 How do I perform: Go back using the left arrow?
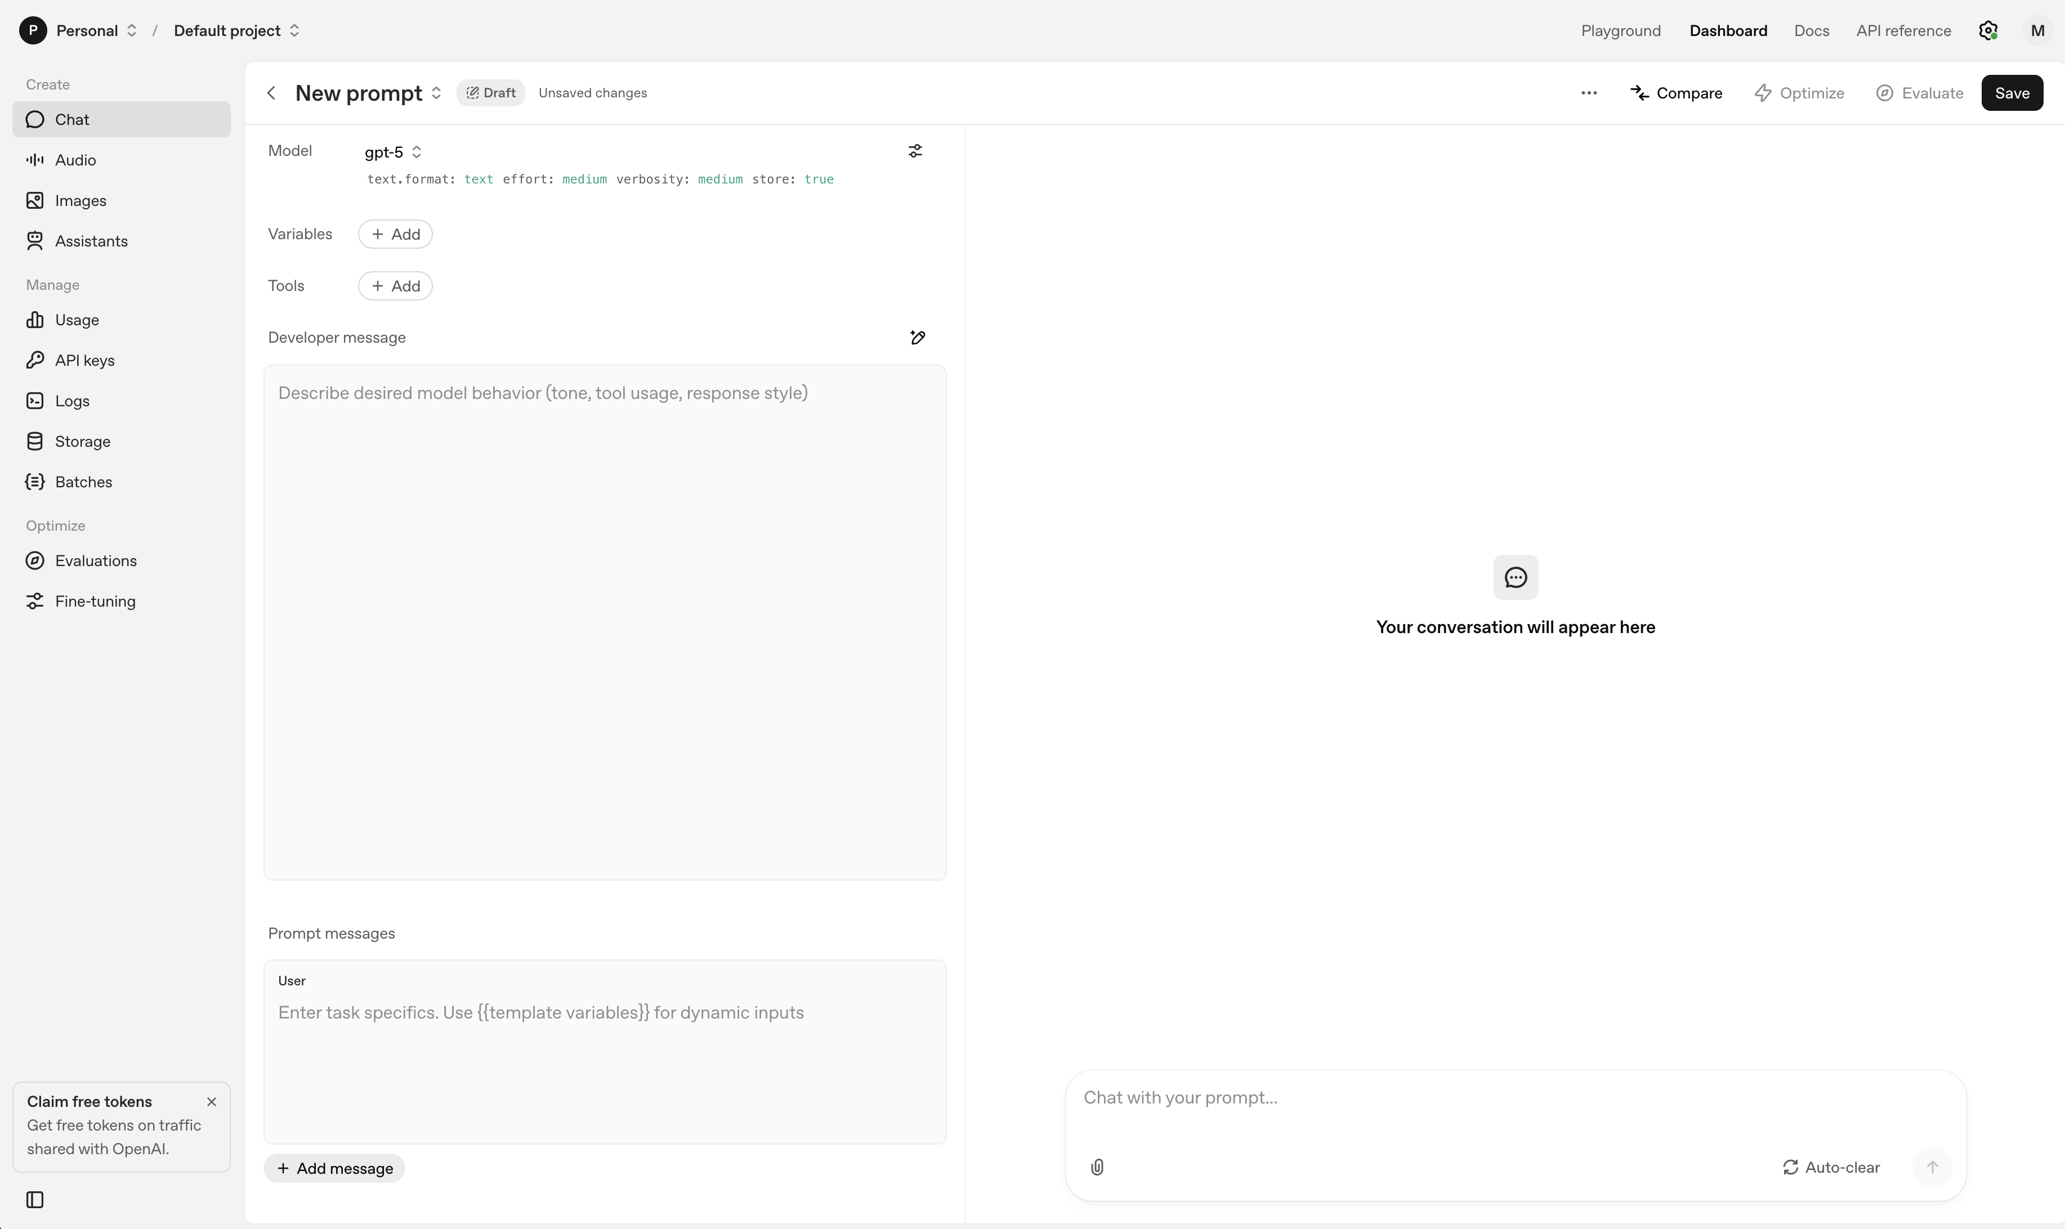[x=271, y=93]
